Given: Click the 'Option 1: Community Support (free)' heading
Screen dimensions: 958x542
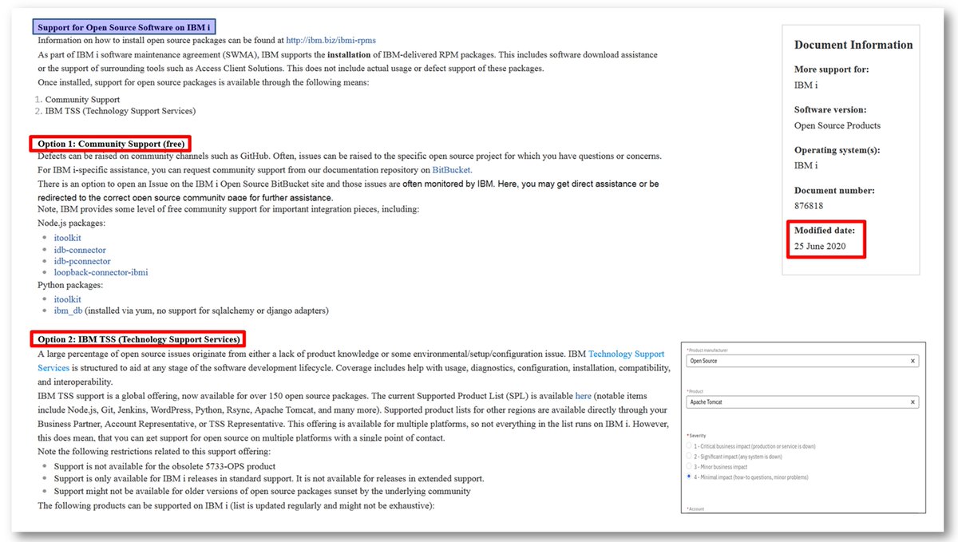Looking at the screenshot, I should 111,144.
